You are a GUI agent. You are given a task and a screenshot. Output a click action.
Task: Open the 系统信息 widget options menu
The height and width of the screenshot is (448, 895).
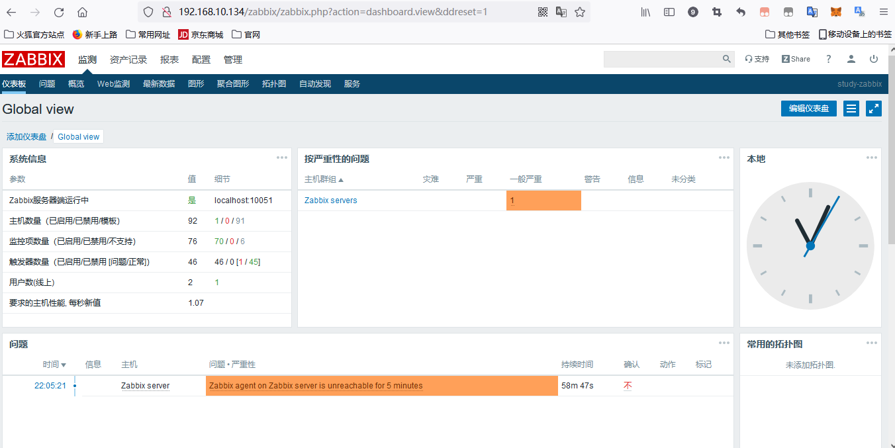click(x=282, y=157)
